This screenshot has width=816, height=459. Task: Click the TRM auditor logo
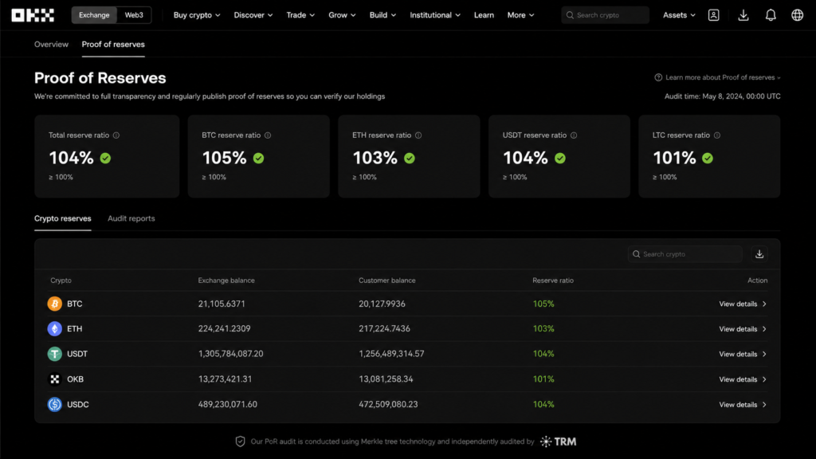tap(558, 441)
